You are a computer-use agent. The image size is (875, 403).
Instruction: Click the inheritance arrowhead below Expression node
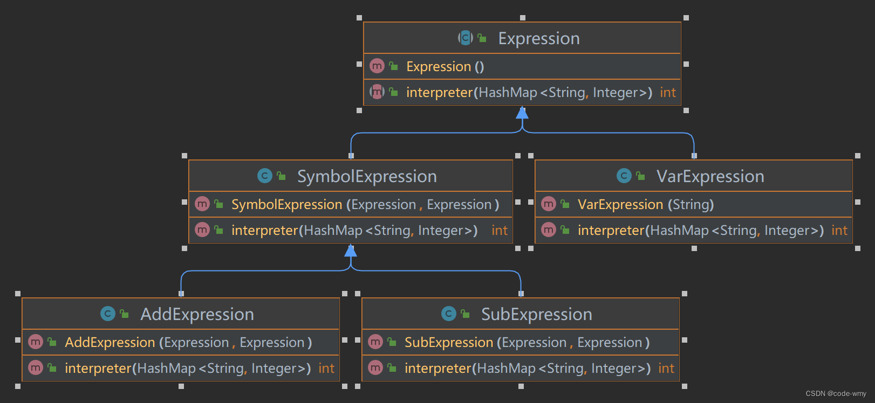pos(522,113)
